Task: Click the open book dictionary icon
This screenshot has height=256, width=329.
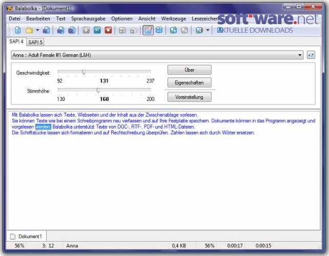Action: [159, 30]
